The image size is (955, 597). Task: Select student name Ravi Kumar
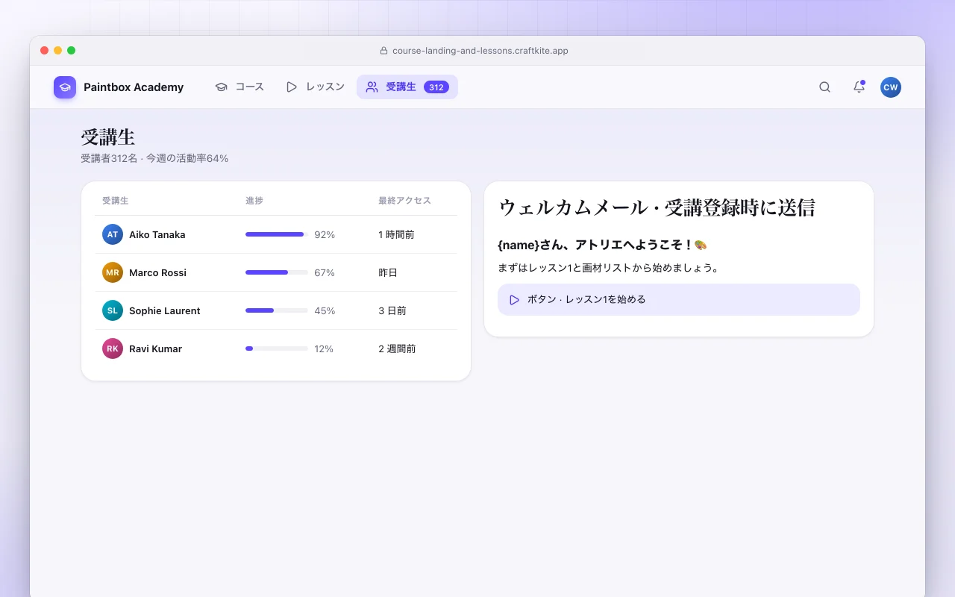click(x=155, y=348)
